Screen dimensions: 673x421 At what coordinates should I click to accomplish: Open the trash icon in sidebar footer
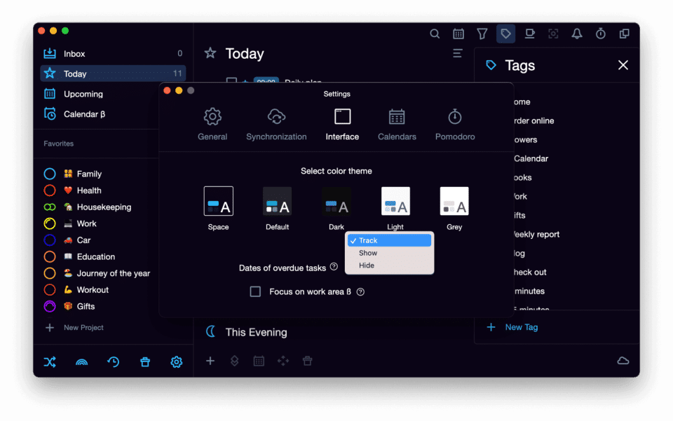[145, 362]
